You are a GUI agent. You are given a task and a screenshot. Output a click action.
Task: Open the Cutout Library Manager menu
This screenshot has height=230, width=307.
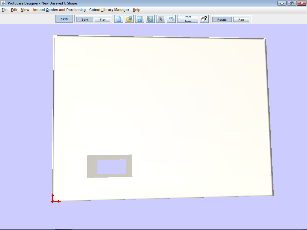(x=109, y=10)
